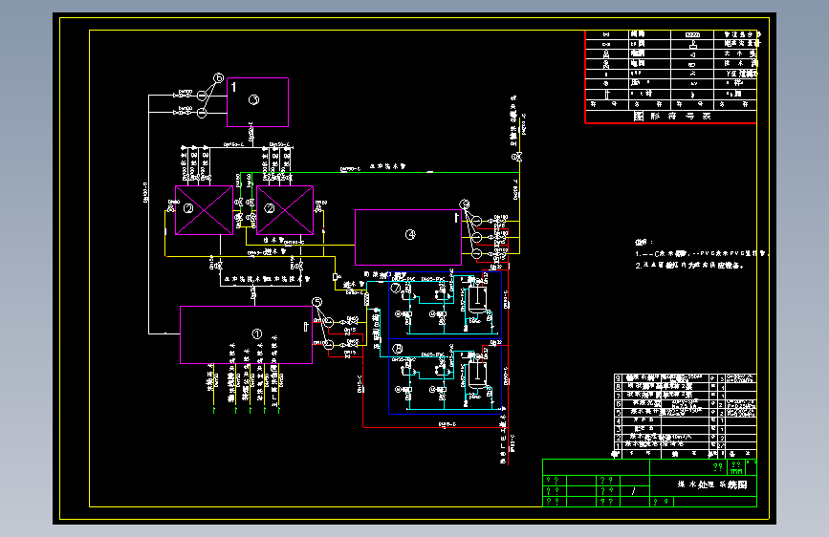This screenshot has height=537, width=829.
Task: Click the circled 6 callout above the pumps
Action: (218, 78)
